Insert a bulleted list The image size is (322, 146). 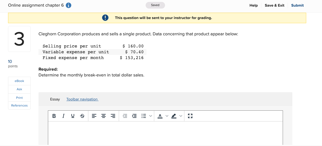(144, 116)
